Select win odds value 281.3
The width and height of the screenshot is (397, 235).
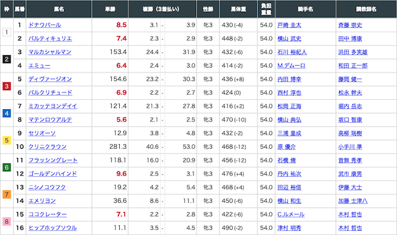pos(118,147)
